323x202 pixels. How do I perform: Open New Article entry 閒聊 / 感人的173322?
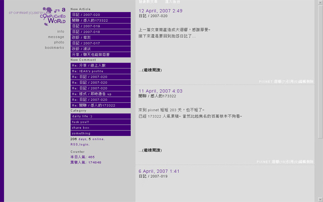101,21
